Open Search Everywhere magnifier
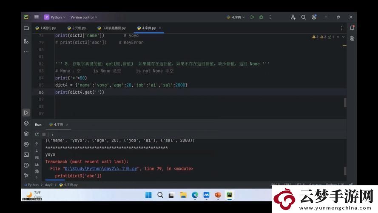Screen dimensions: 378x213 (303, 17)
